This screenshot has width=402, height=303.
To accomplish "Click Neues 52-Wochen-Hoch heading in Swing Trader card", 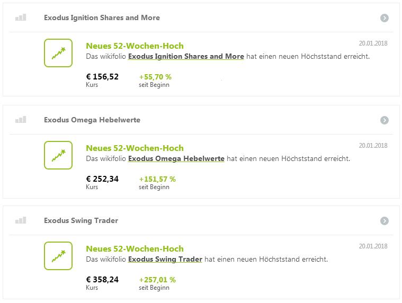I will 135,249.
